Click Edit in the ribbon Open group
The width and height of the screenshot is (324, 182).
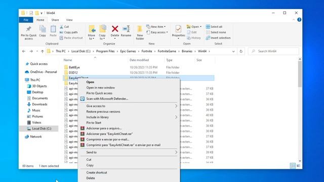[192, 32]
